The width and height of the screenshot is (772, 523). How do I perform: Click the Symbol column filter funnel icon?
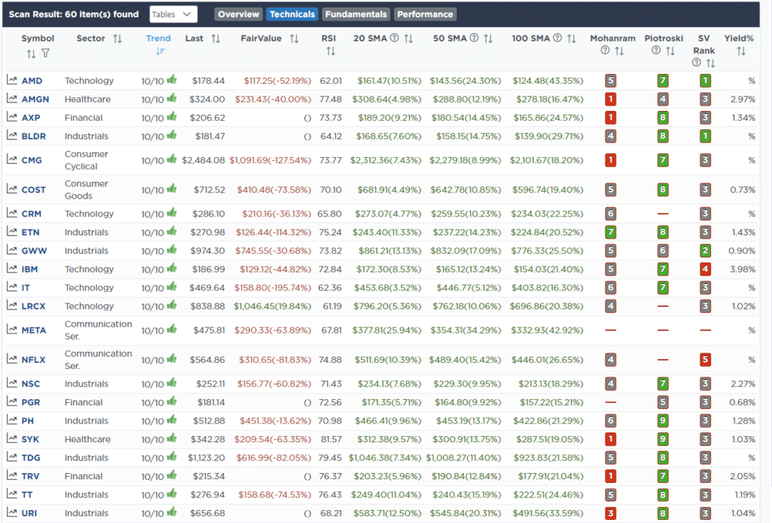(45, 54)
